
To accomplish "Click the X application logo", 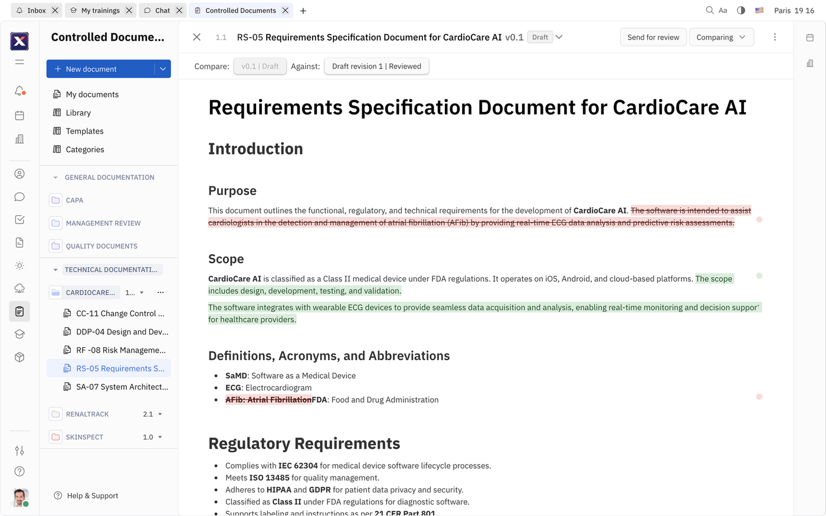I will (x=19, y=41).
